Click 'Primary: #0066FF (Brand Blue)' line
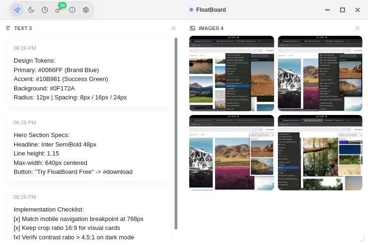 56,70
